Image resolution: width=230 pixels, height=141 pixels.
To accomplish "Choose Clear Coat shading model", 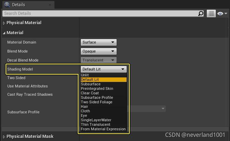I will tap(104, 93).
